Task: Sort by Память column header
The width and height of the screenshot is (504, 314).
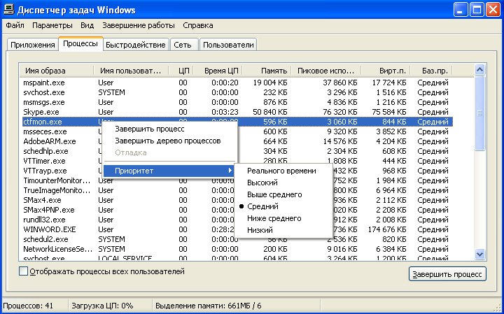Action: click(267, 71)
